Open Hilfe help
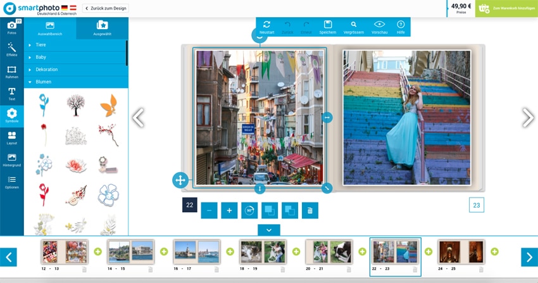538x283 pixels. [x=401, y=27]
